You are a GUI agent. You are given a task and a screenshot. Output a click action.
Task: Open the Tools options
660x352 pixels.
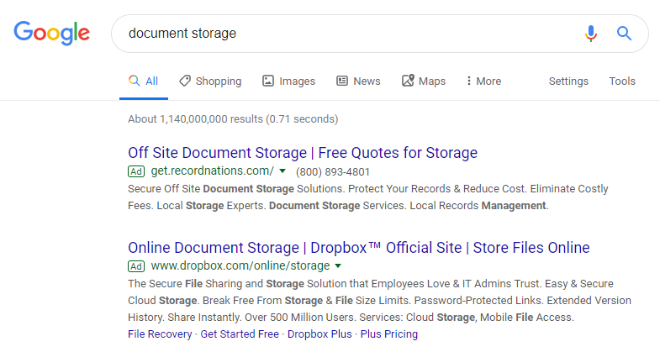tap(622, 81)
